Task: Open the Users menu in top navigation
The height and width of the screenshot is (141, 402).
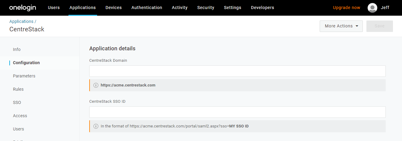Action: 54,8
